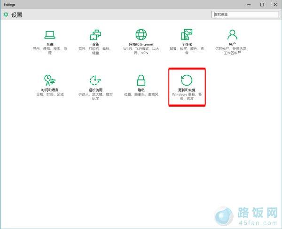The width and height of the screenshot is (282, 229).
Task: Open the 轻松使用 (Ease of Access) icon
Action: 95,80
